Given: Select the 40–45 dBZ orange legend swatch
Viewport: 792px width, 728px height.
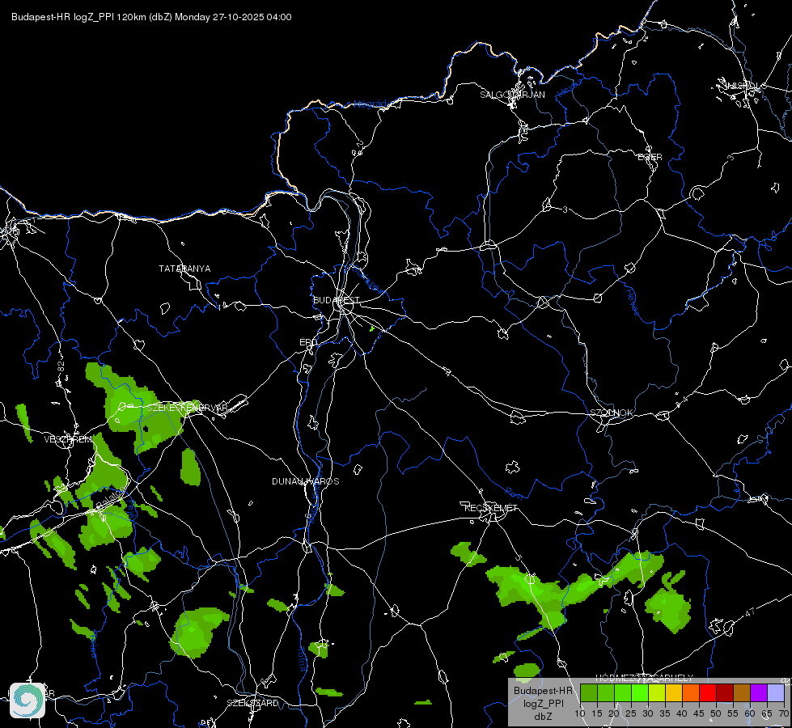Looking at the screenshot, I should coord(691,692).
